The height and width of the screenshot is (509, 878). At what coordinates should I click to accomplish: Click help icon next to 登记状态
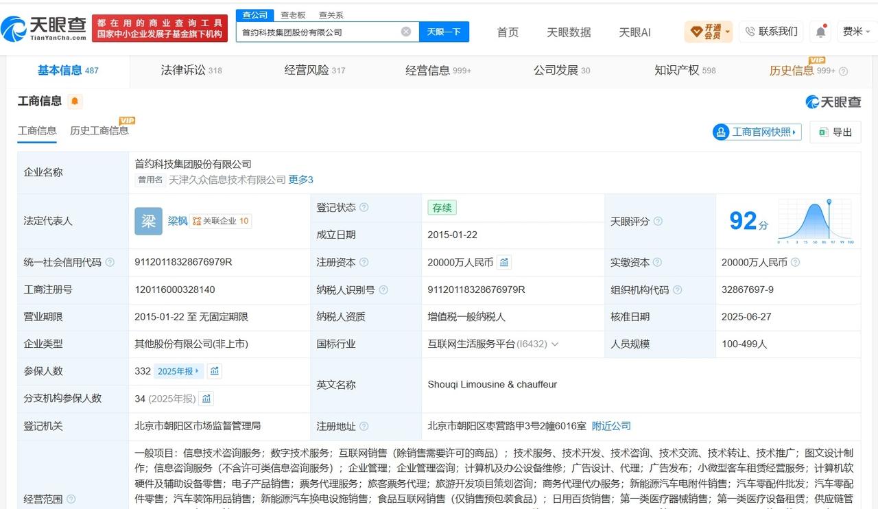click(364, 207)
